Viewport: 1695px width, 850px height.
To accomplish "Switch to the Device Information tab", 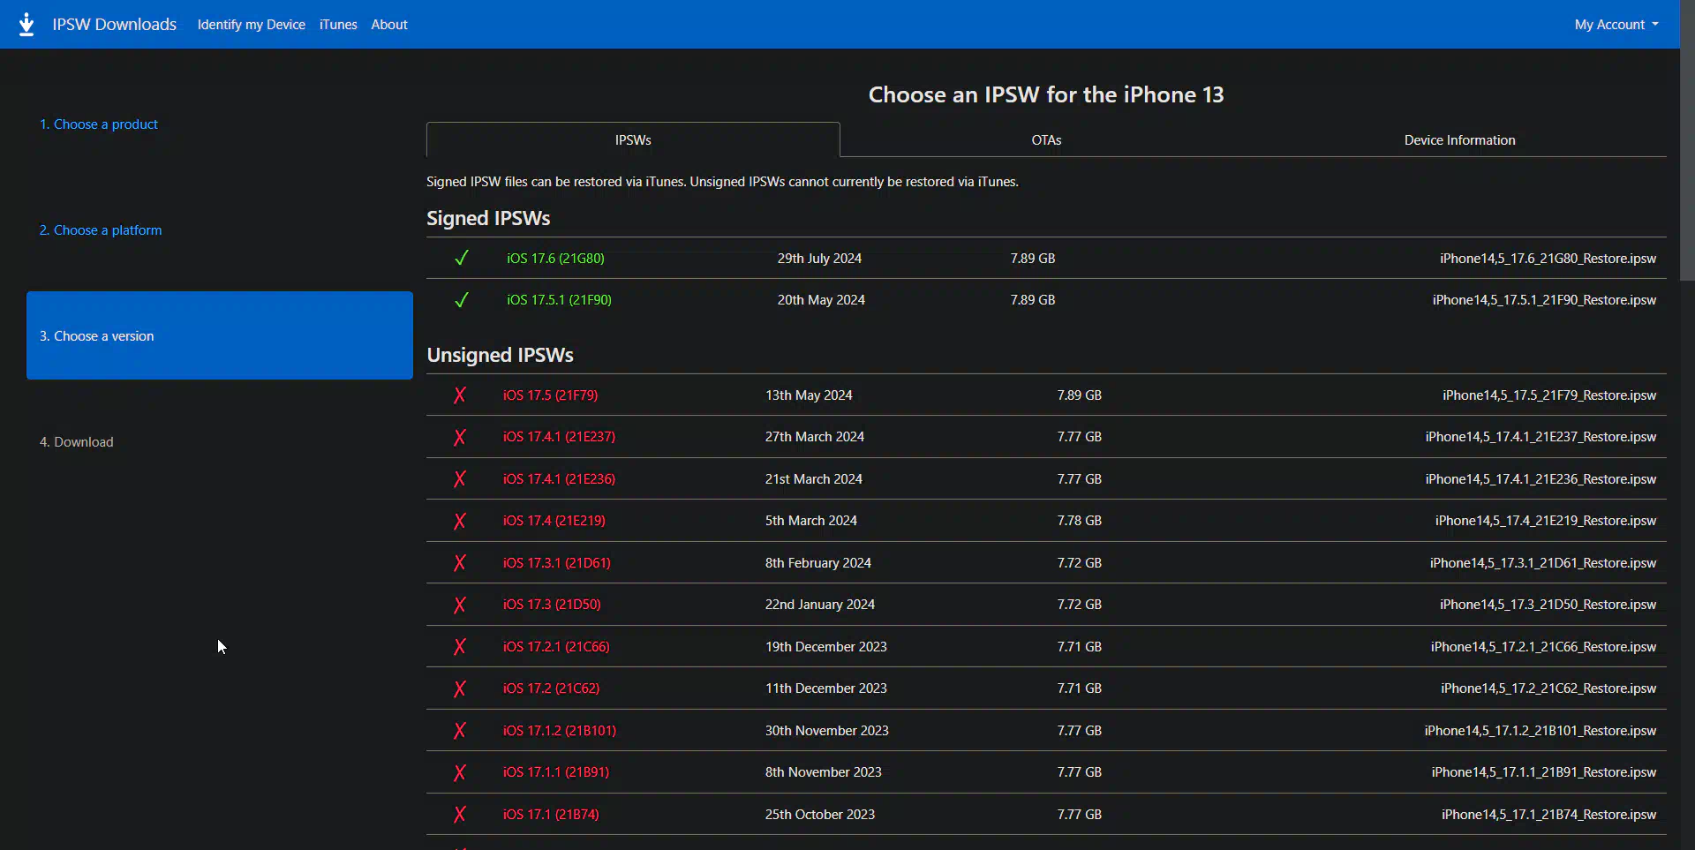I will pos(1459,140).
